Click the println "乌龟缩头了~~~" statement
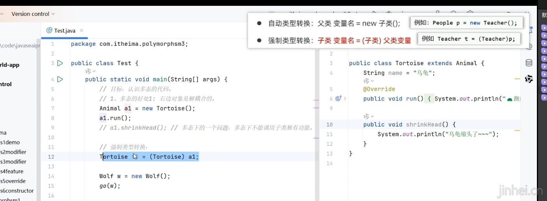Screen dimensions: 547x201 438,134
